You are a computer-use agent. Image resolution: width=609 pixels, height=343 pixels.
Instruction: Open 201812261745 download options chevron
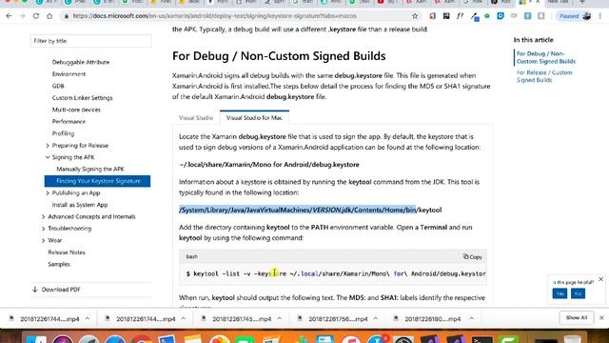[280, 318]
